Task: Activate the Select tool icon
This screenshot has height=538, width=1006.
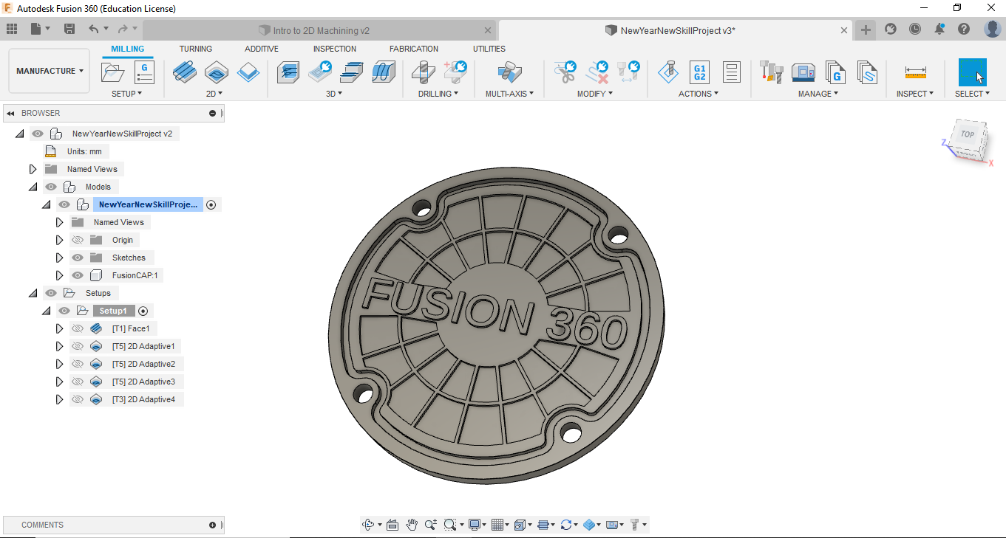Action: (972, 72)
